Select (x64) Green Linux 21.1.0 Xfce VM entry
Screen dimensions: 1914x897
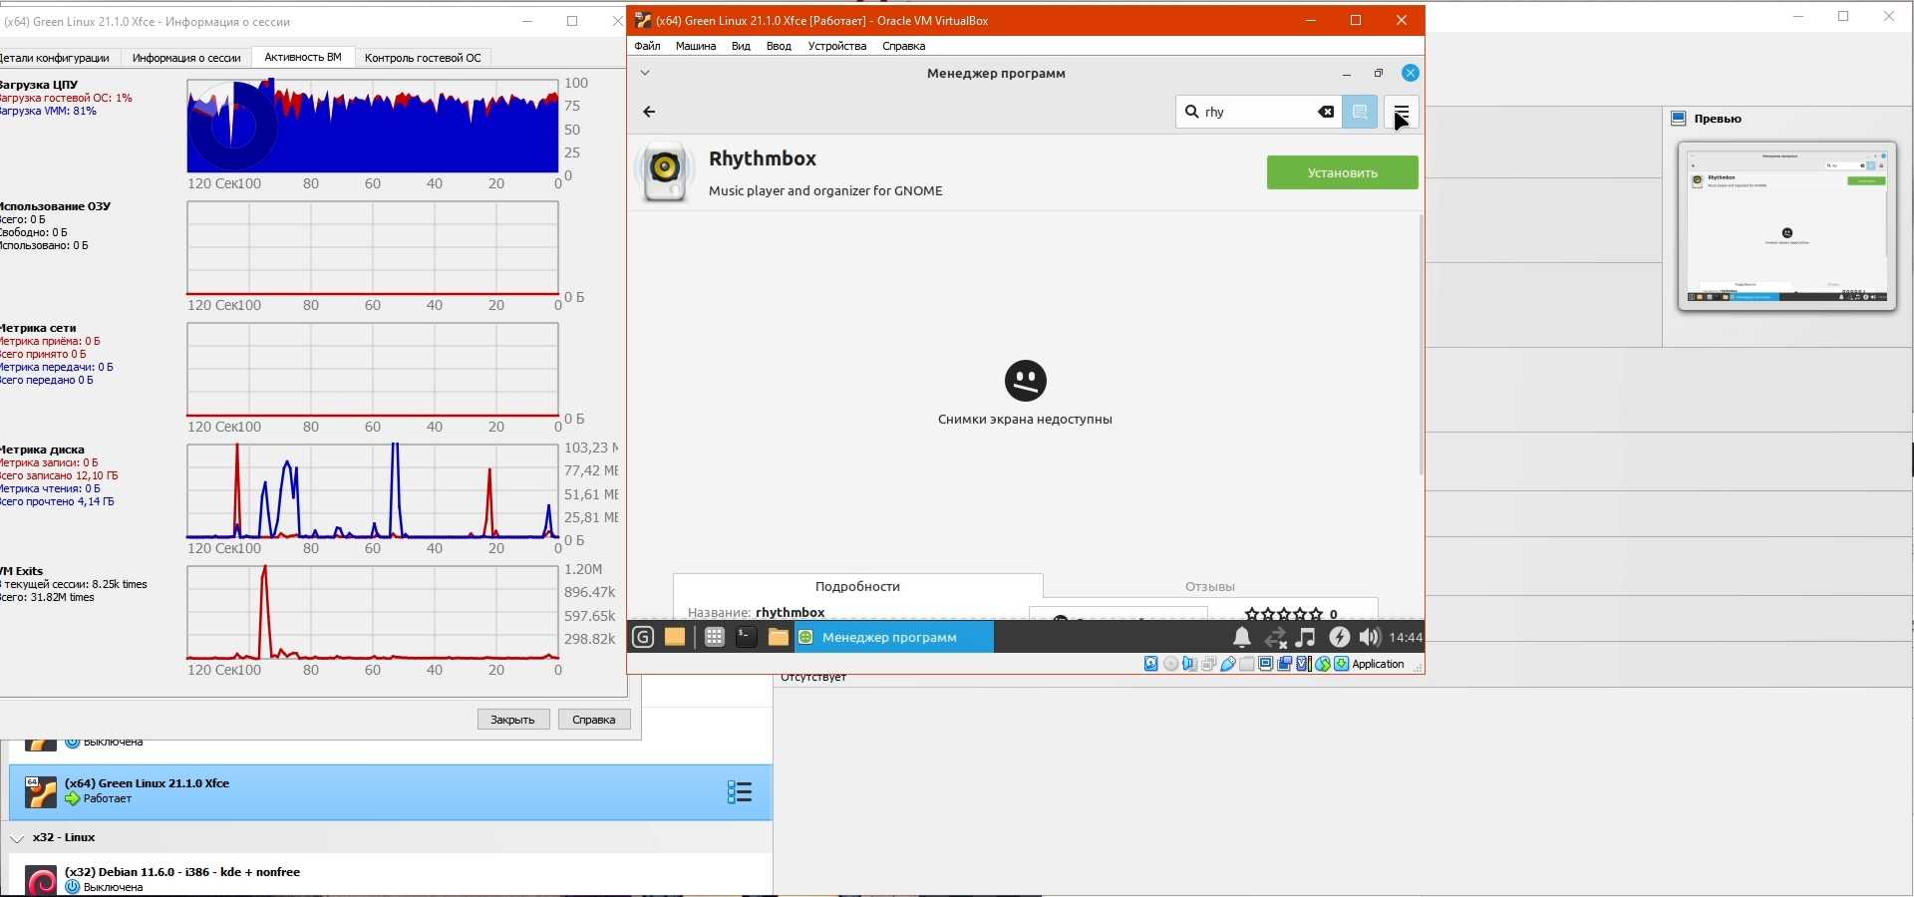391,792
